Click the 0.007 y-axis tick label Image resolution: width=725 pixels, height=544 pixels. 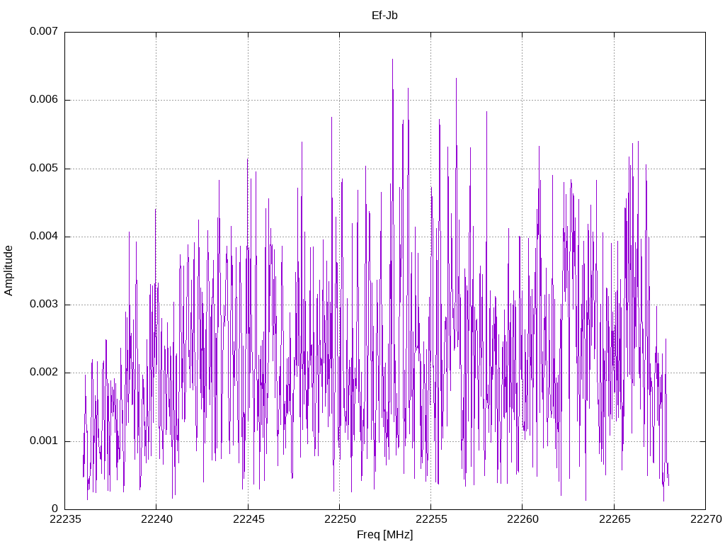click(x=44, y=31)
